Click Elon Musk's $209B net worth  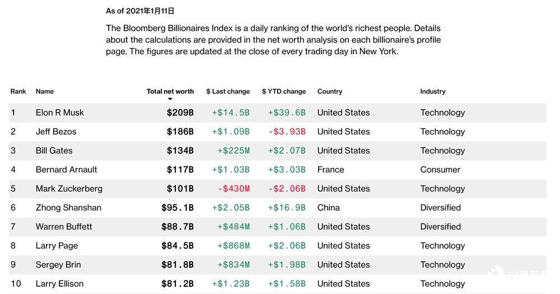coord(180,113)
